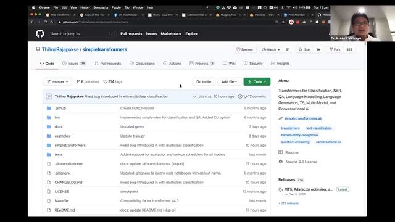Switch to the Issues tab

tap(74, 64)
